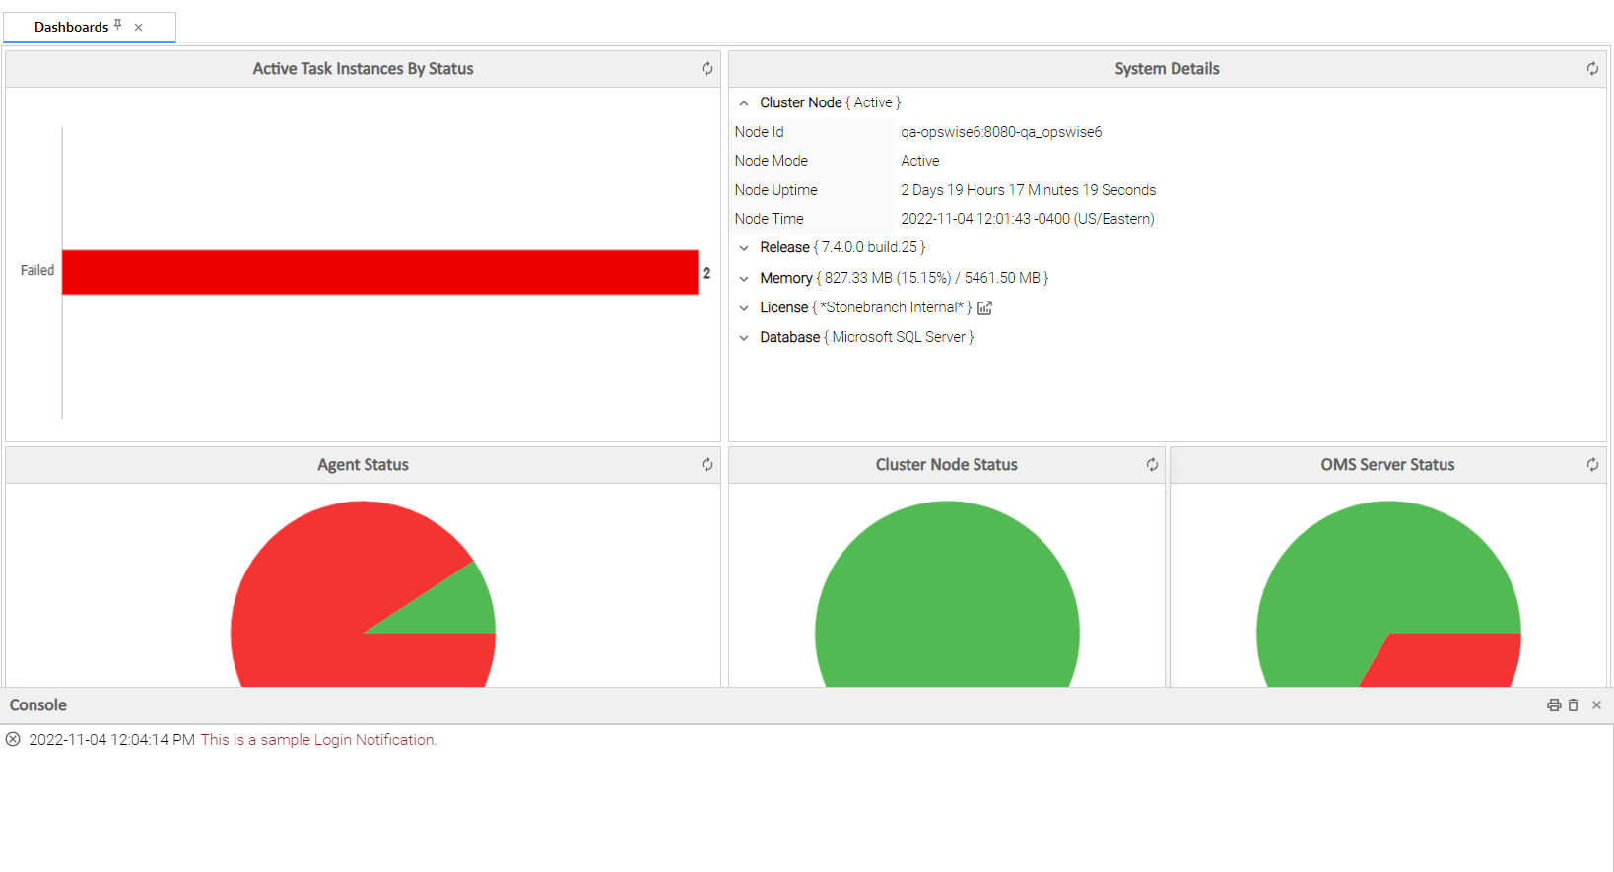The height and width of the screenshot is (872, 1614).
Task: Refresh the Active Task Instances By Status widget
Action: coord(706,69)
